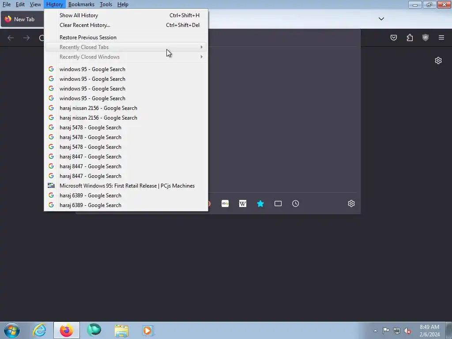Go back with the back arrow button
Screen dimensions: 452x339
[11, 38]
